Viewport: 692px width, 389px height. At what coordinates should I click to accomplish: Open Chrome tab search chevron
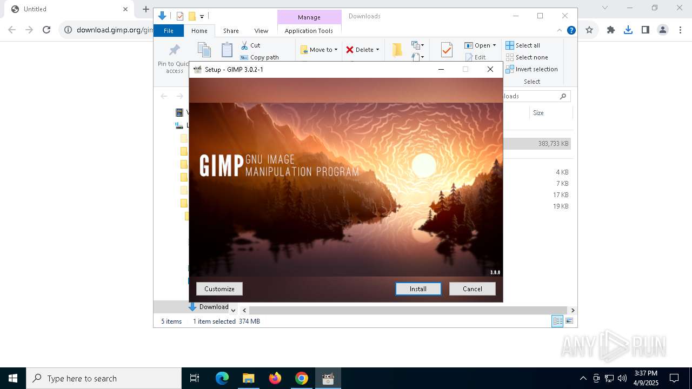[x=605, y=8]
